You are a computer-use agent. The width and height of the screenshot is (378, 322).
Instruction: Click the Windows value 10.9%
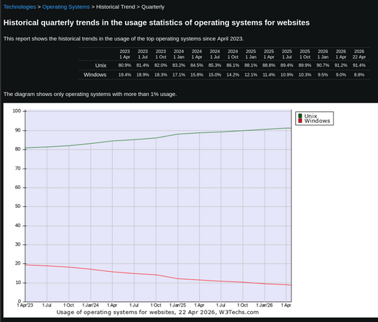point(286,75)
